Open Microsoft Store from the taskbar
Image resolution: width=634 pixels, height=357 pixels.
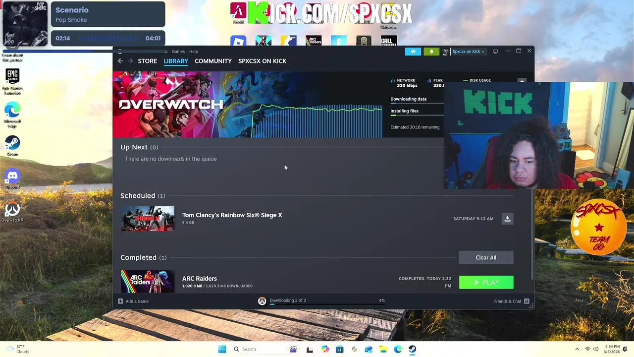click(x=339, y=349)
